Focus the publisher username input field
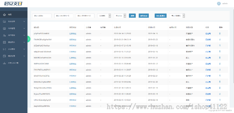The image size is (234, 113). tap(64, 16)
